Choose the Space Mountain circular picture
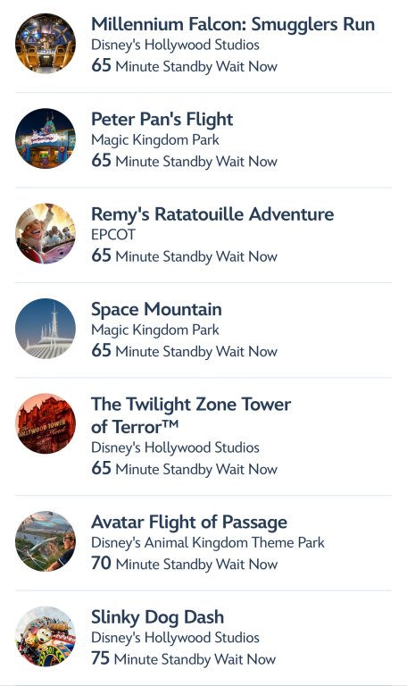 point(46,328)
